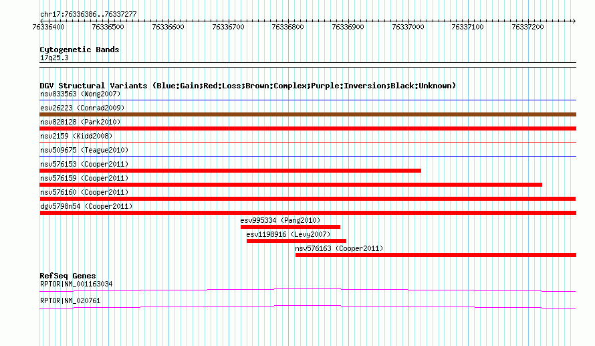Open the nsv576153 (Cooper2011) variant label
Viewport: 595px width, 346px height.
[84, 164]
